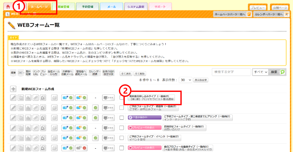Click the copy icon in the second form row
The image size is (293, 152).
coord(21,108)
